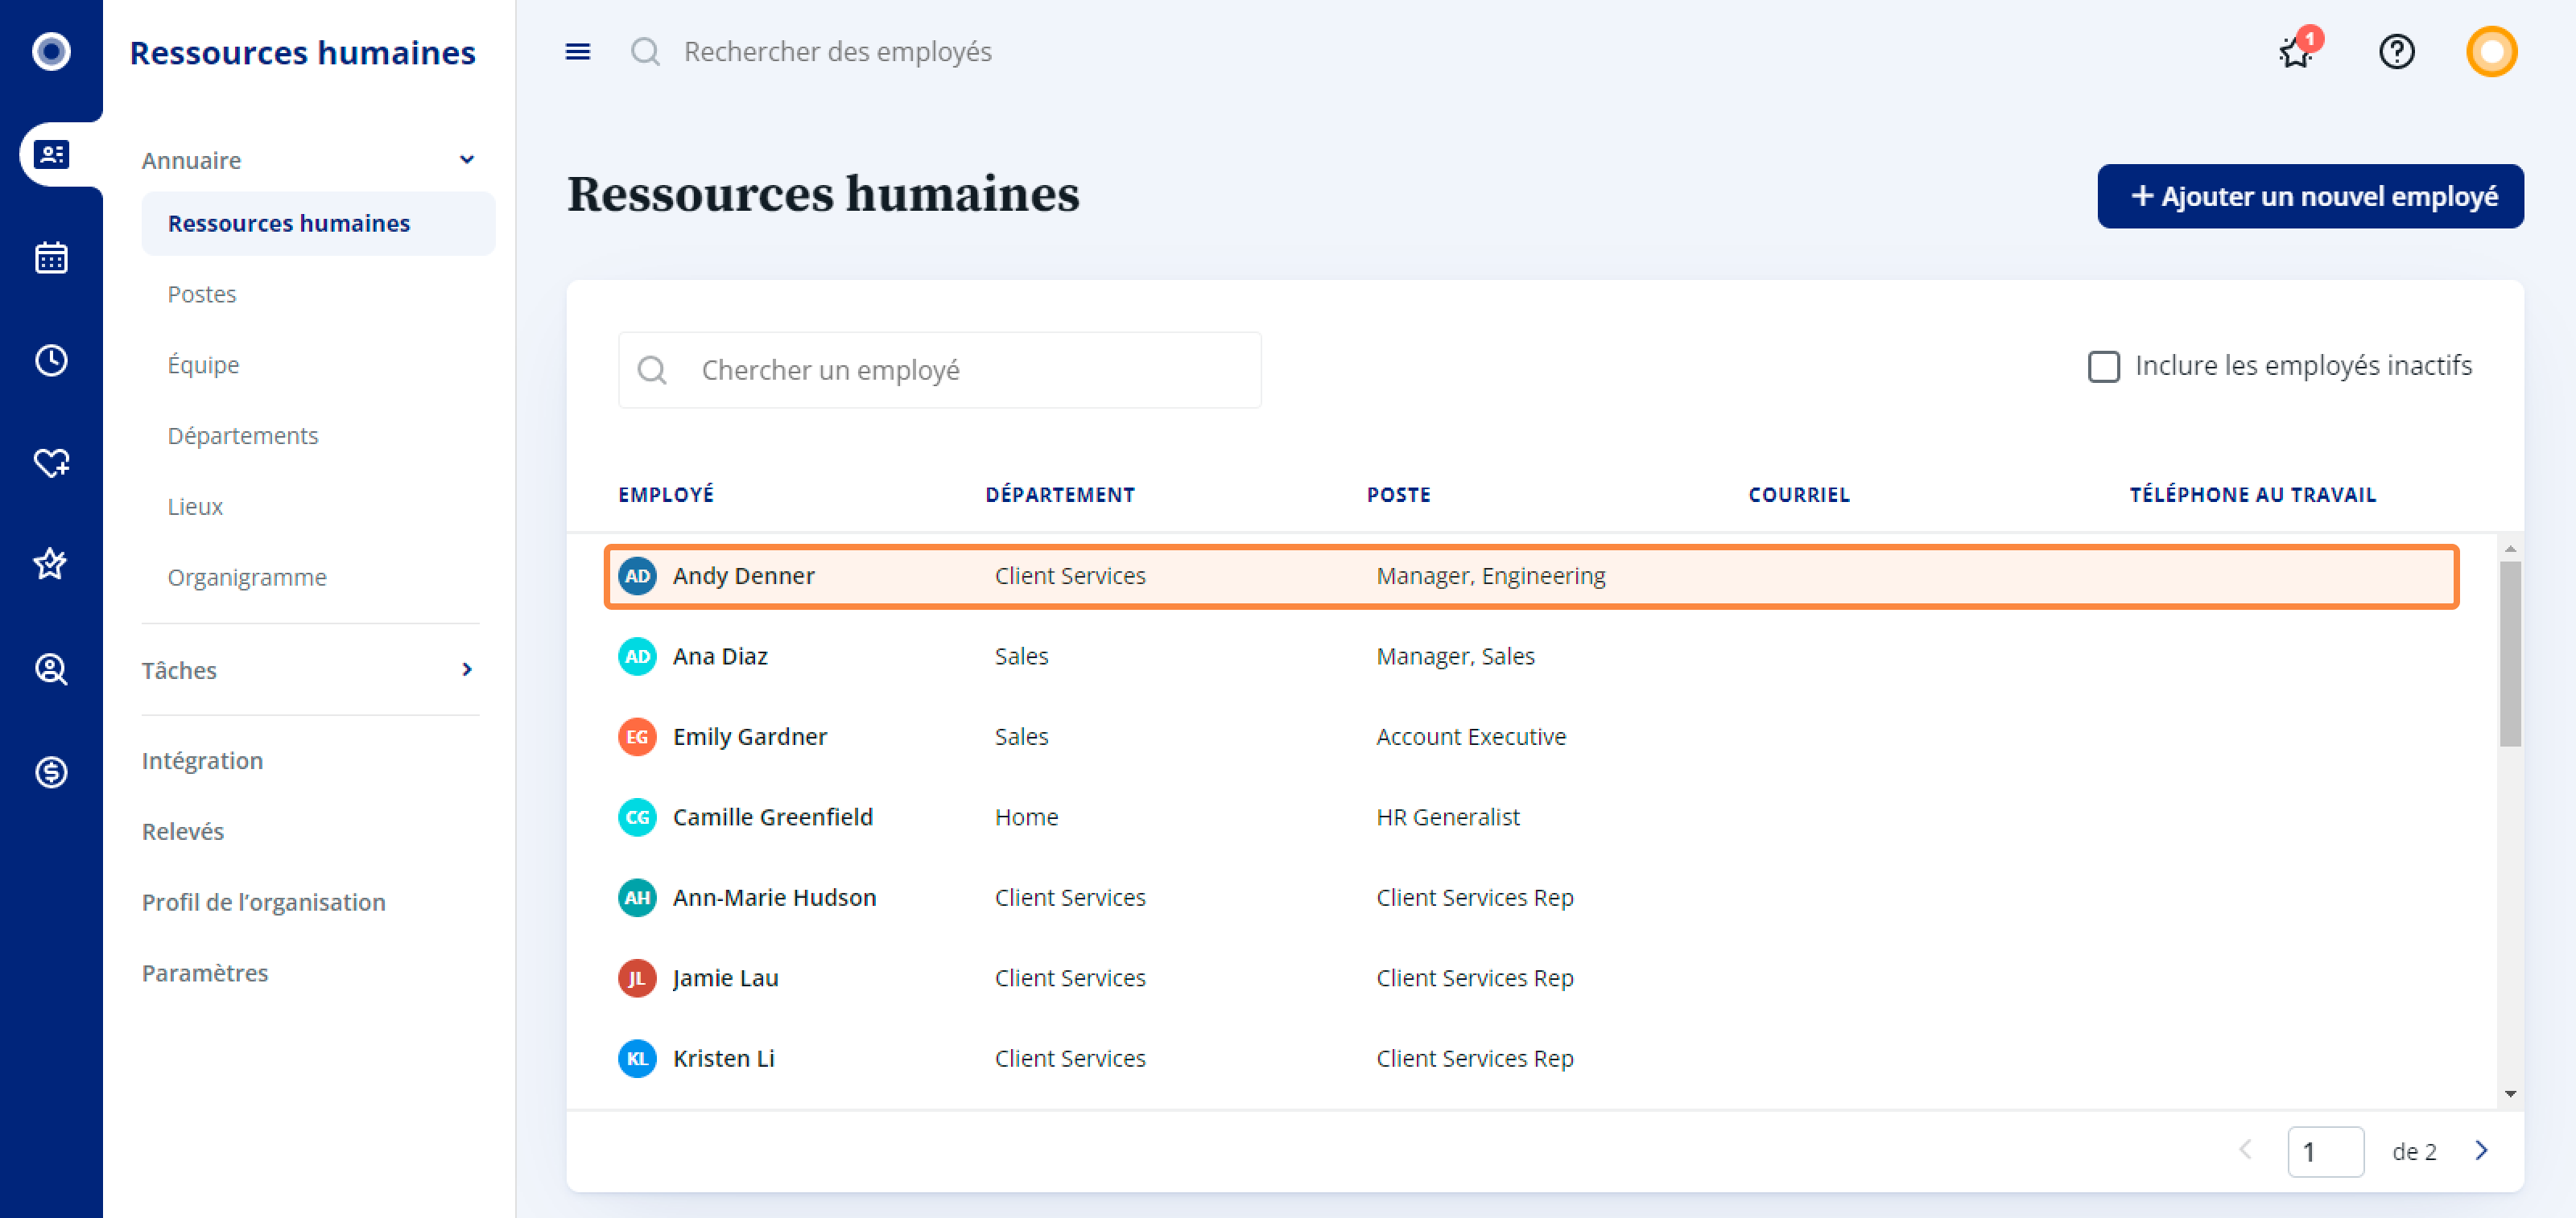Image resolution: width=2576 pixels, height=1218 pixels.
Task: Click Home department cell
Action: [1026, 817]
